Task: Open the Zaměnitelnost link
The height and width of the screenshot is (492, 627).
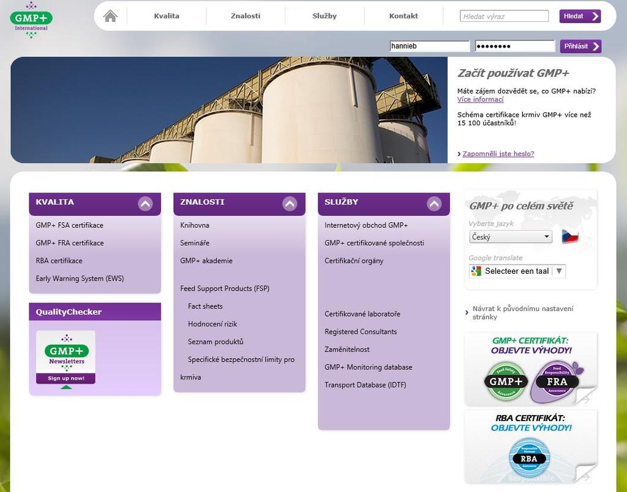Action: click(347, 349)
